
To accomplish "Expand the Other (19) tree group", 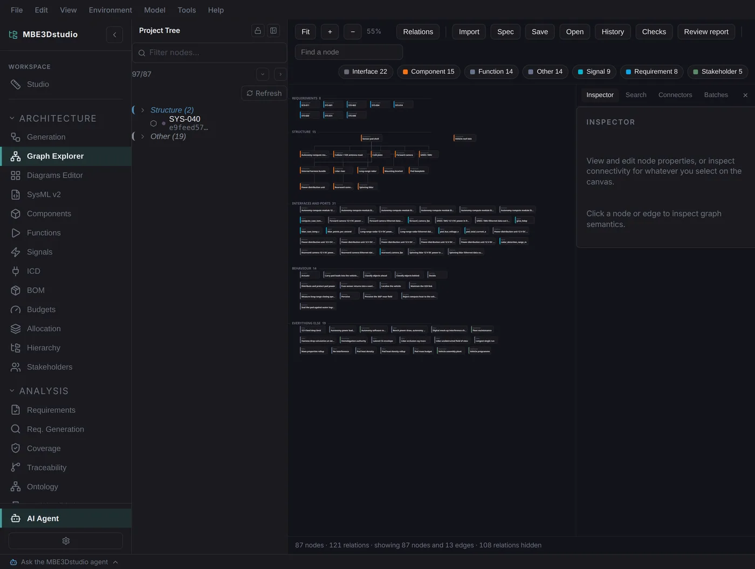I will (142, 136).
